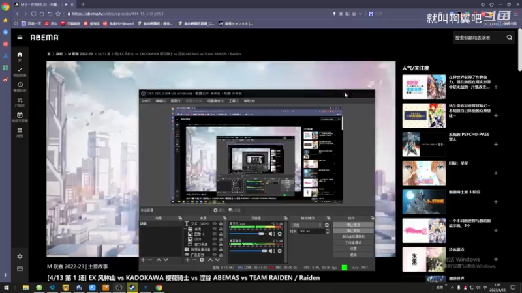
Task: Mute desktop audio speaker icon in mixer
Action: point(271,251)
